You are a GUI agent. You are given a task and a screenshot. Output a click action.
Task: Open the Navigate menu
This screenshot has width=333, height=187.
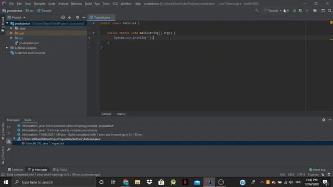click(40, 4)
